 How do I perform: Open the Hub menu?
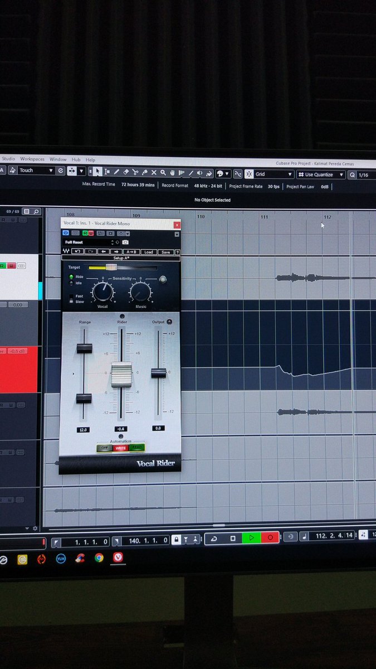pyautogui.click(x=76, y=160)
